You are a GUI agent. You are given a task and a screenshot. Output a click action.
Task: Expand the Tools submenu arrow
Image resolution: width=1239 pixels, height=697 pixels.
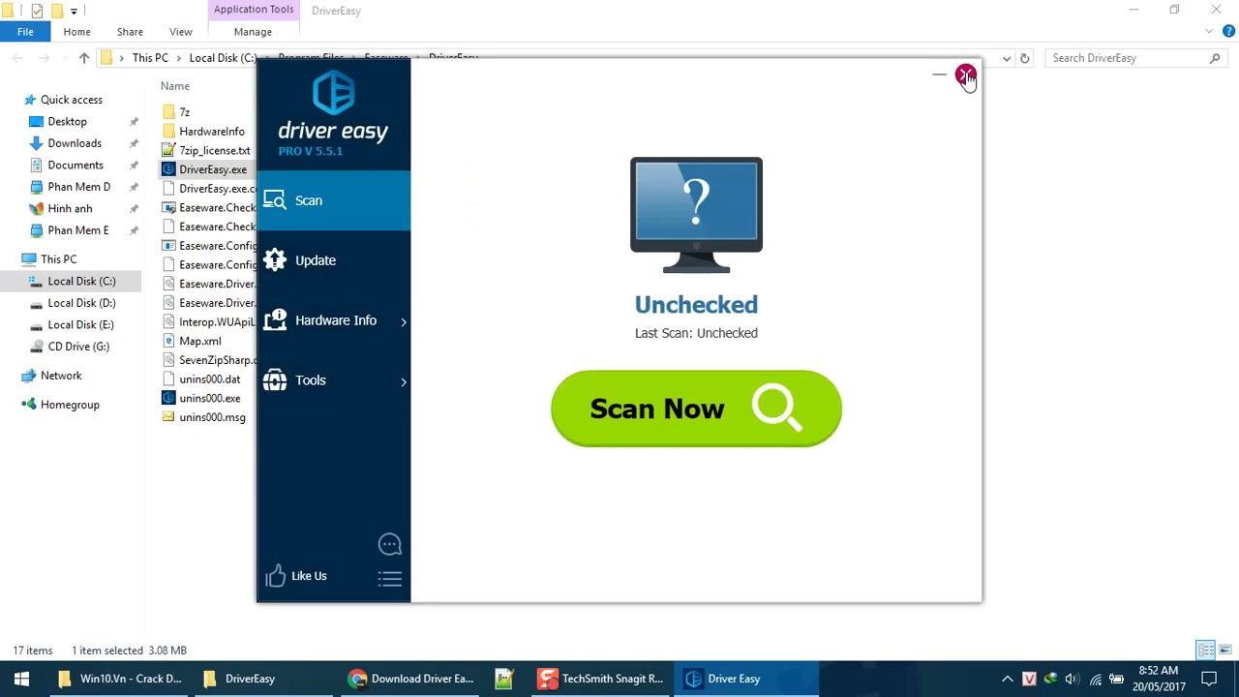[x=404, y=381]
